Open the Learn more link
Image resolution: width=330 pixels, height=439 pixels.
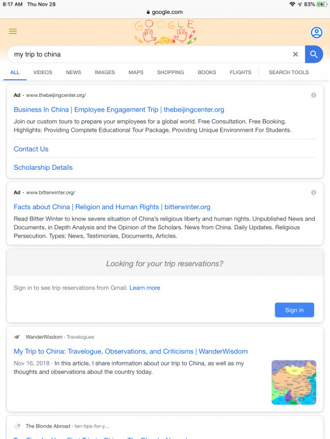click(x=145, y=288)
